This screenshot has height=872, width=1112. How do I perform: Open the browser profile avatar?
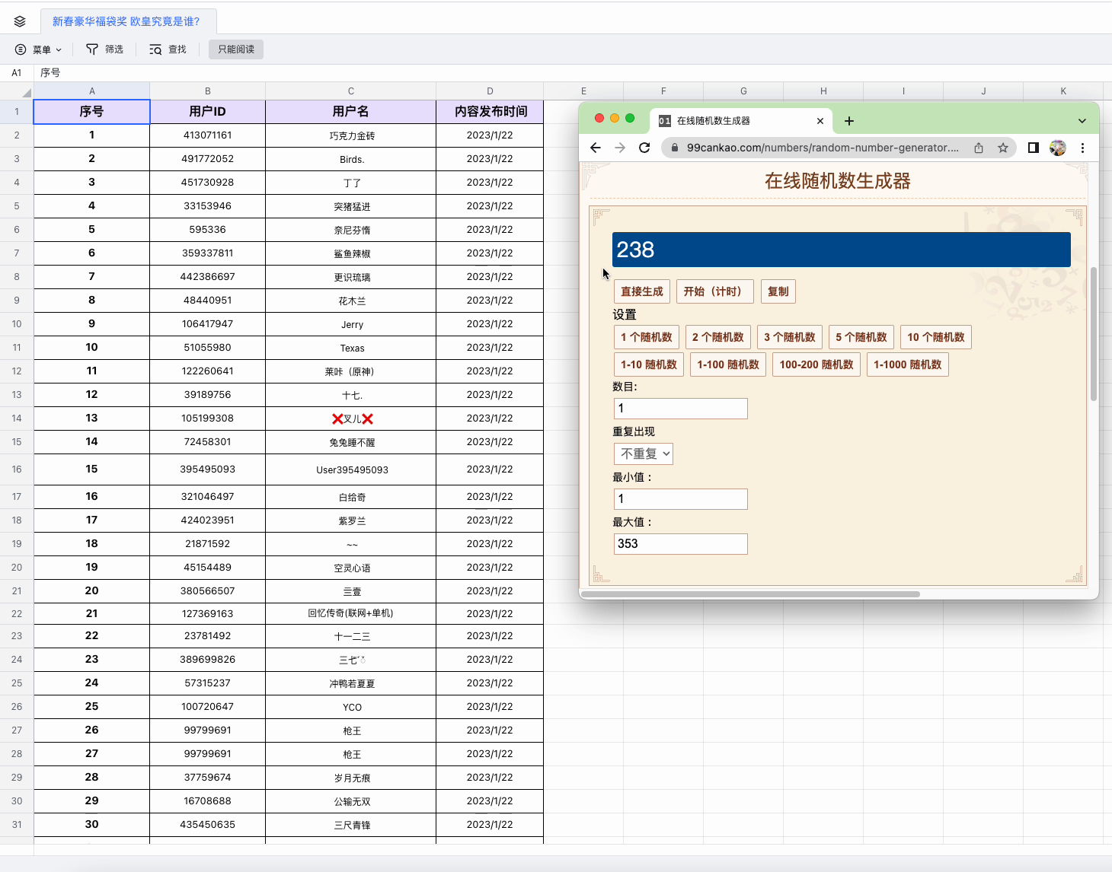(1058, 148)
